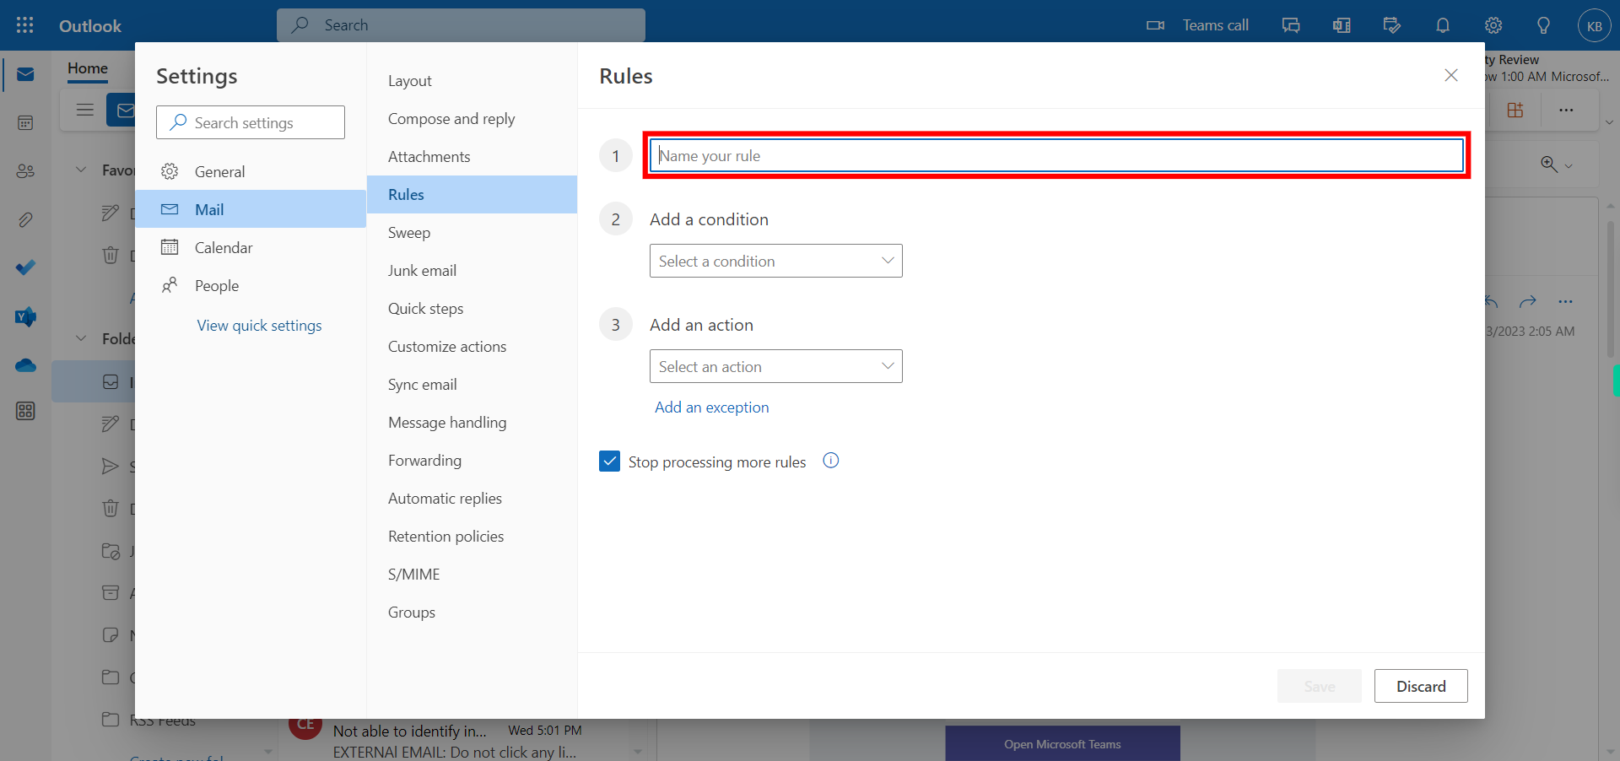
Task: Open Automatic replies settings
Action: pos(472,499)
